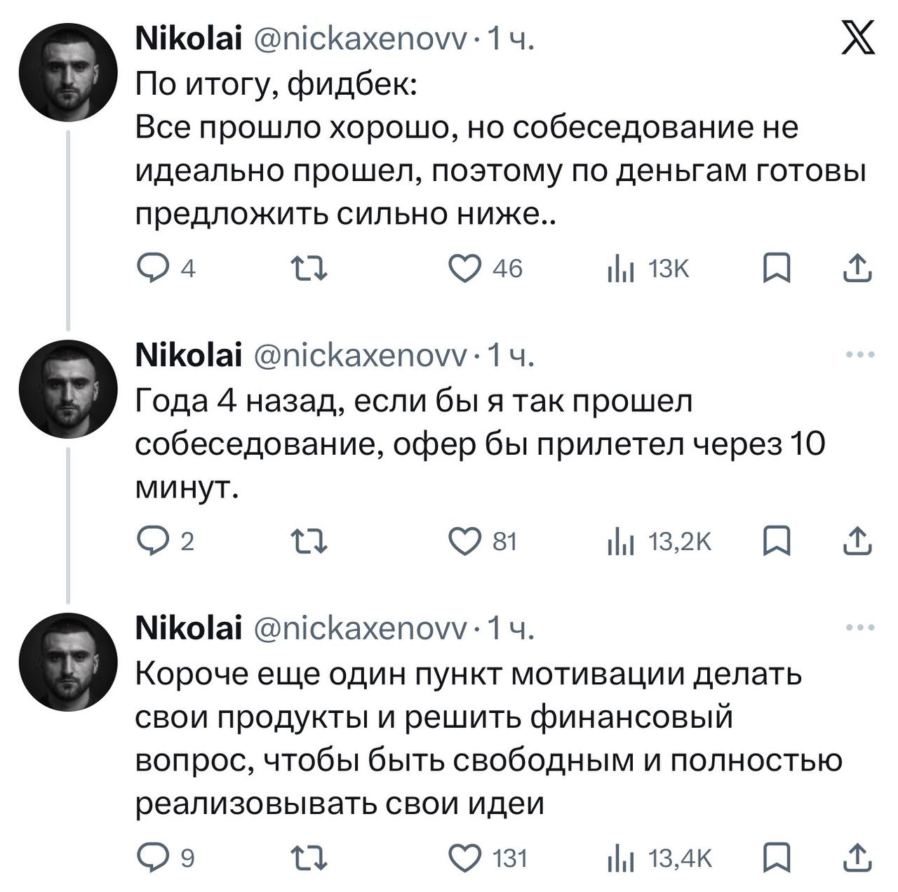The image size is (898, 892).
Task: Like the "Года 4 назад" tweet
Action: pos(465,542)
